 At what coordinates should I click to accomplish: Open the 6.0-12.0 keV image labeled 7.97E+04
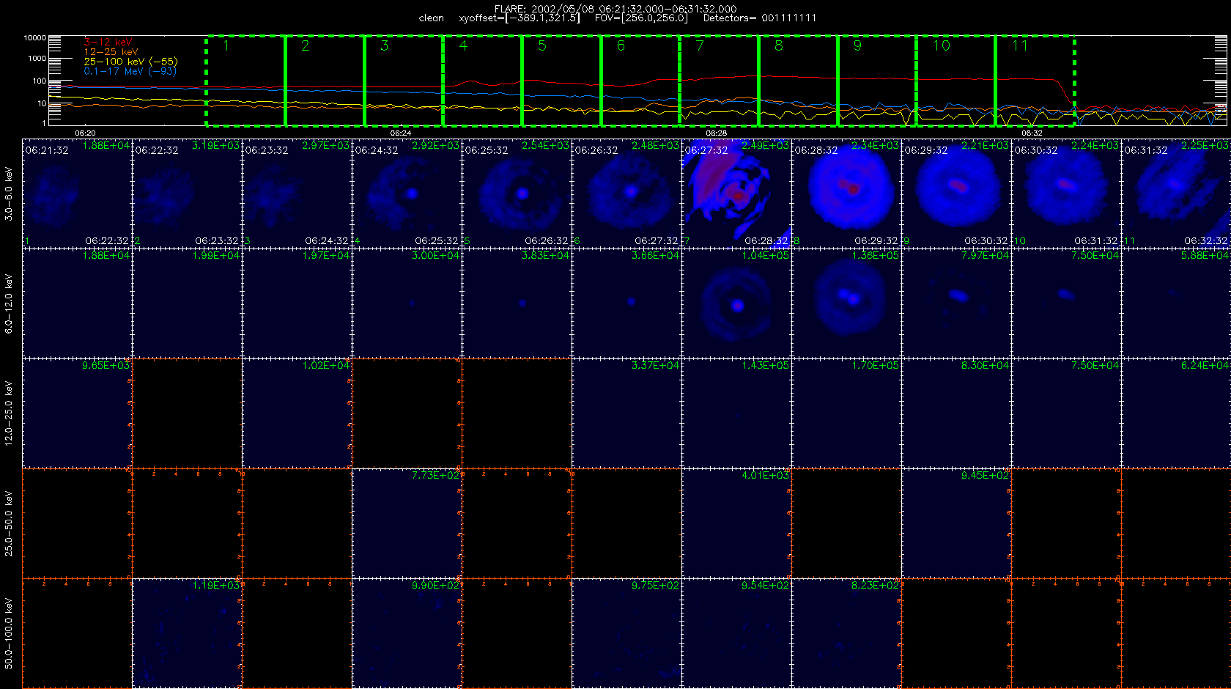tap(956, 303)
